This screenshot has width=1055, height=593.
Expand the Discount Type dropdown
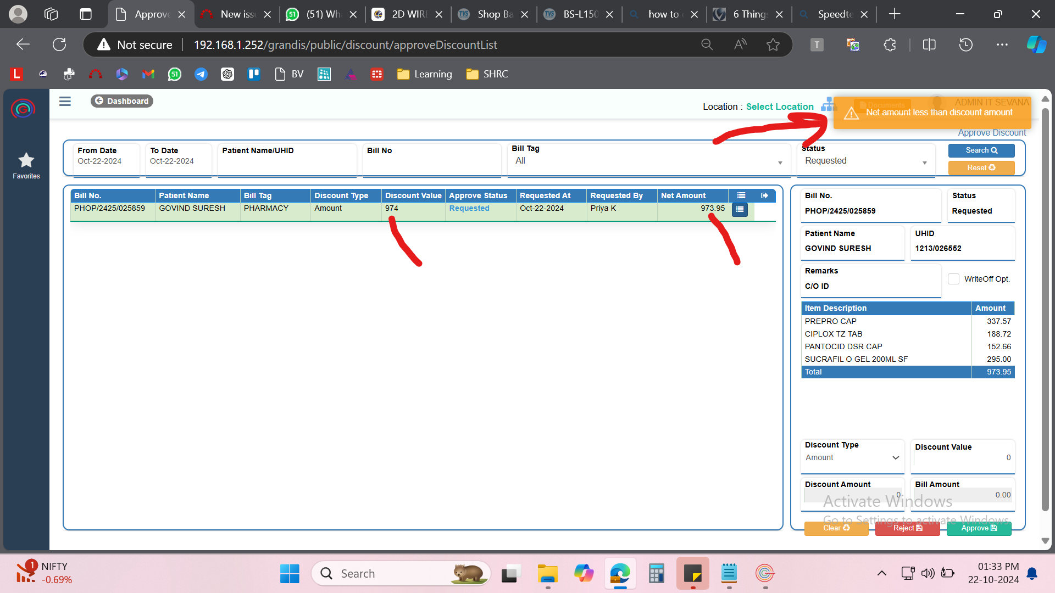tap(852, 458)
